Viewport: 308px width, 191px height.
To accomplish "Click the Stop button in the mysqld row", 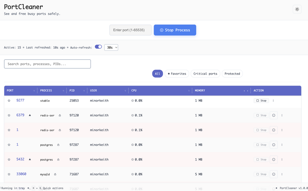I will (x=261, y=174).
